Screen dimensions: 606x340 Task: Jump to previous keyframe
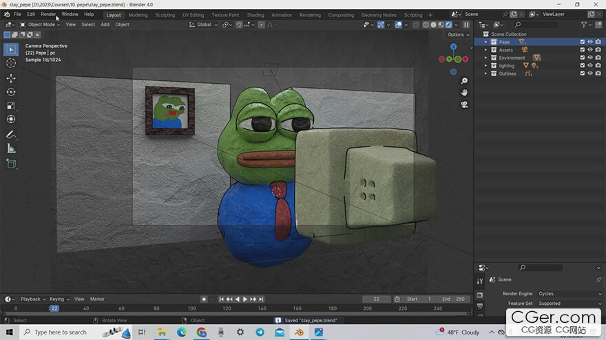[229, 299]
